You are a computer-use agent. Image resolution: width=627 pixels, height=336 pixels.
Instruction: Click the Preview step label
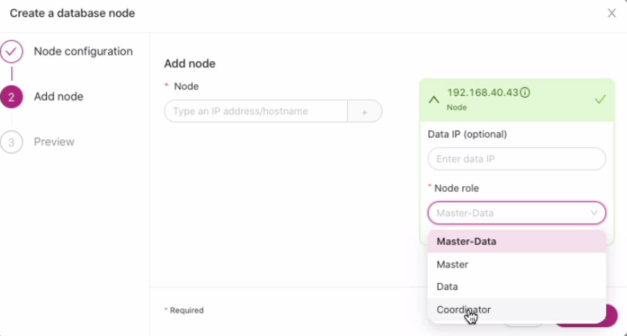[x=54, y=142]
